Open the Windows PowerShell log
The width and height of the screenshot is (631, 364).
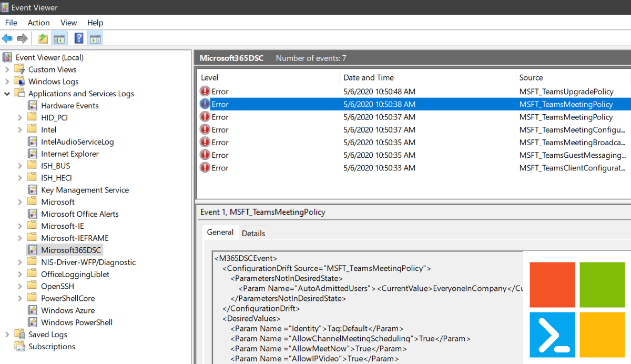[77, 322]
